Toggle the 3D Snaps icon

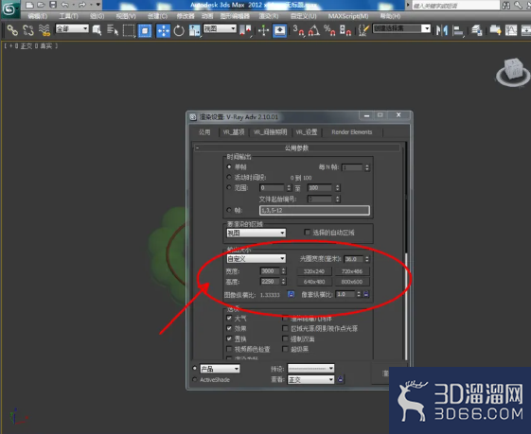(299, 31)
